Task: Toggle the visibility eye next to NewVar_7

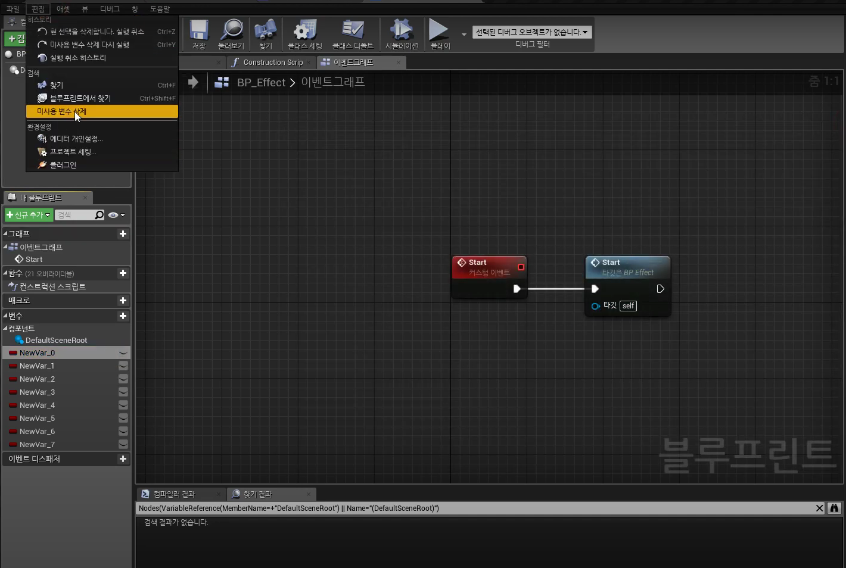Action: point(123,445)
